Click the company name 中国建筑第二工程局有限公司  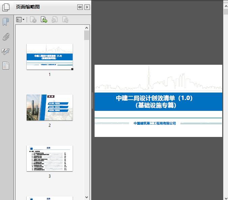(x=155, y=123)
